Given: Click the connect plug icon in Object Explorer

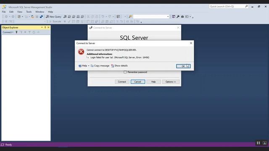Looking at the screenshot, I should click(17, 32).
